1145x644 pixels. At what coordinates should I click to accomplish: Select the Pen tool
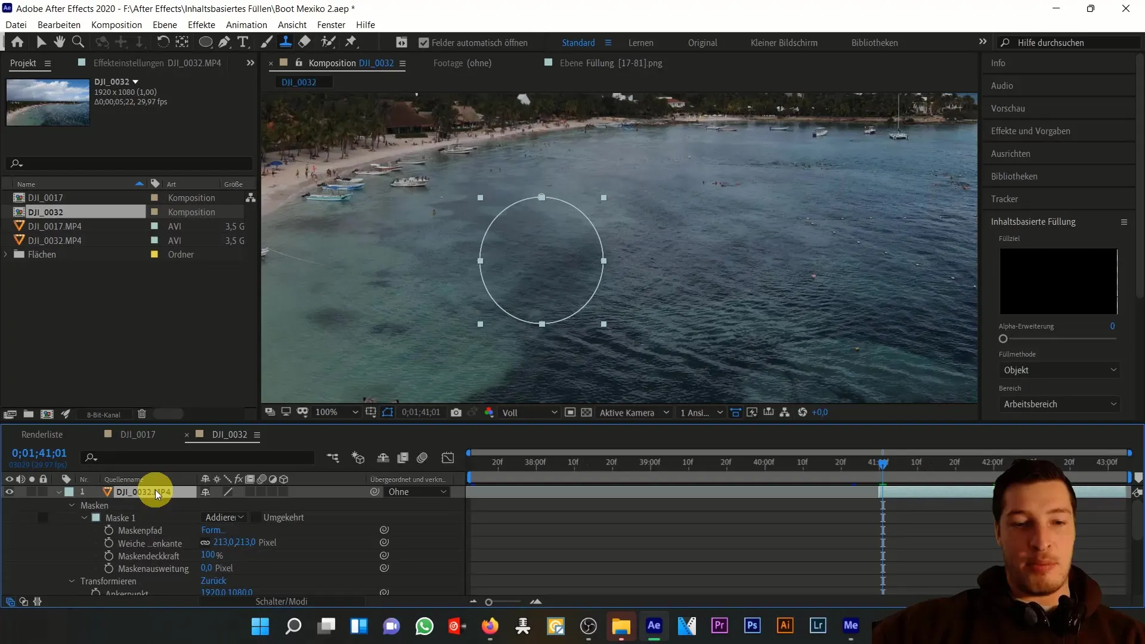tap(224, 42)
